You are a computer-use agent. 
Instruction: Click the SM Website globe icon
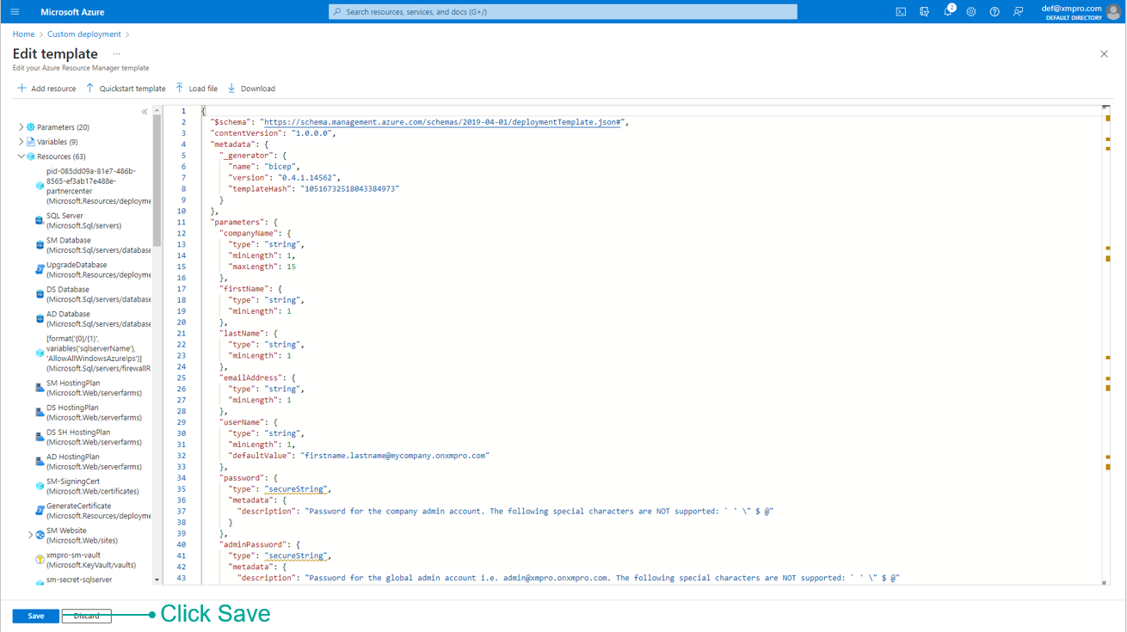(40, 535)
